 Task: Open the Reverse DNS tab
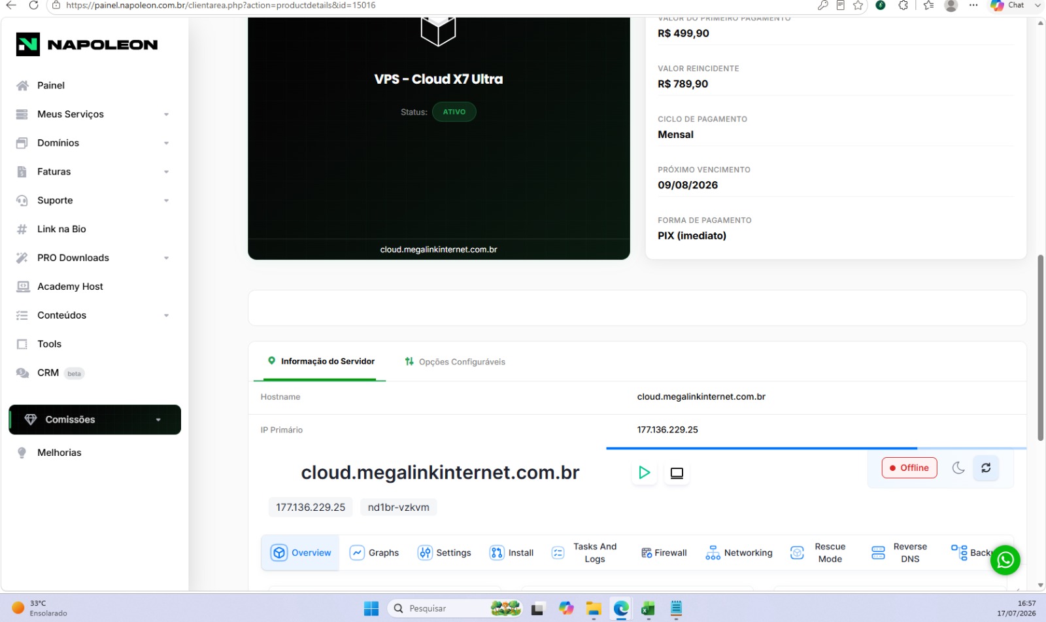pyautogui.click(x=899, y=553)
